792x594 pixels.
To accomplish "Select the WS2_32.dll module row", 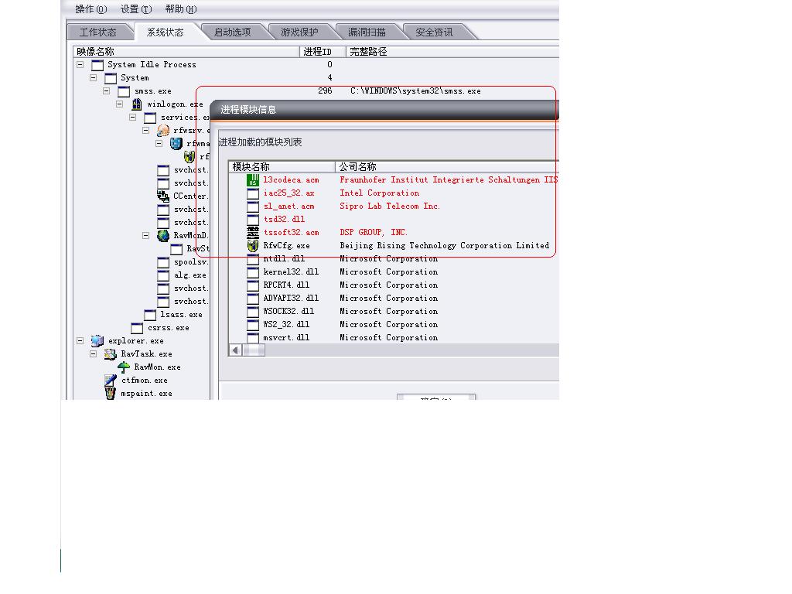I will pos(394,324).
